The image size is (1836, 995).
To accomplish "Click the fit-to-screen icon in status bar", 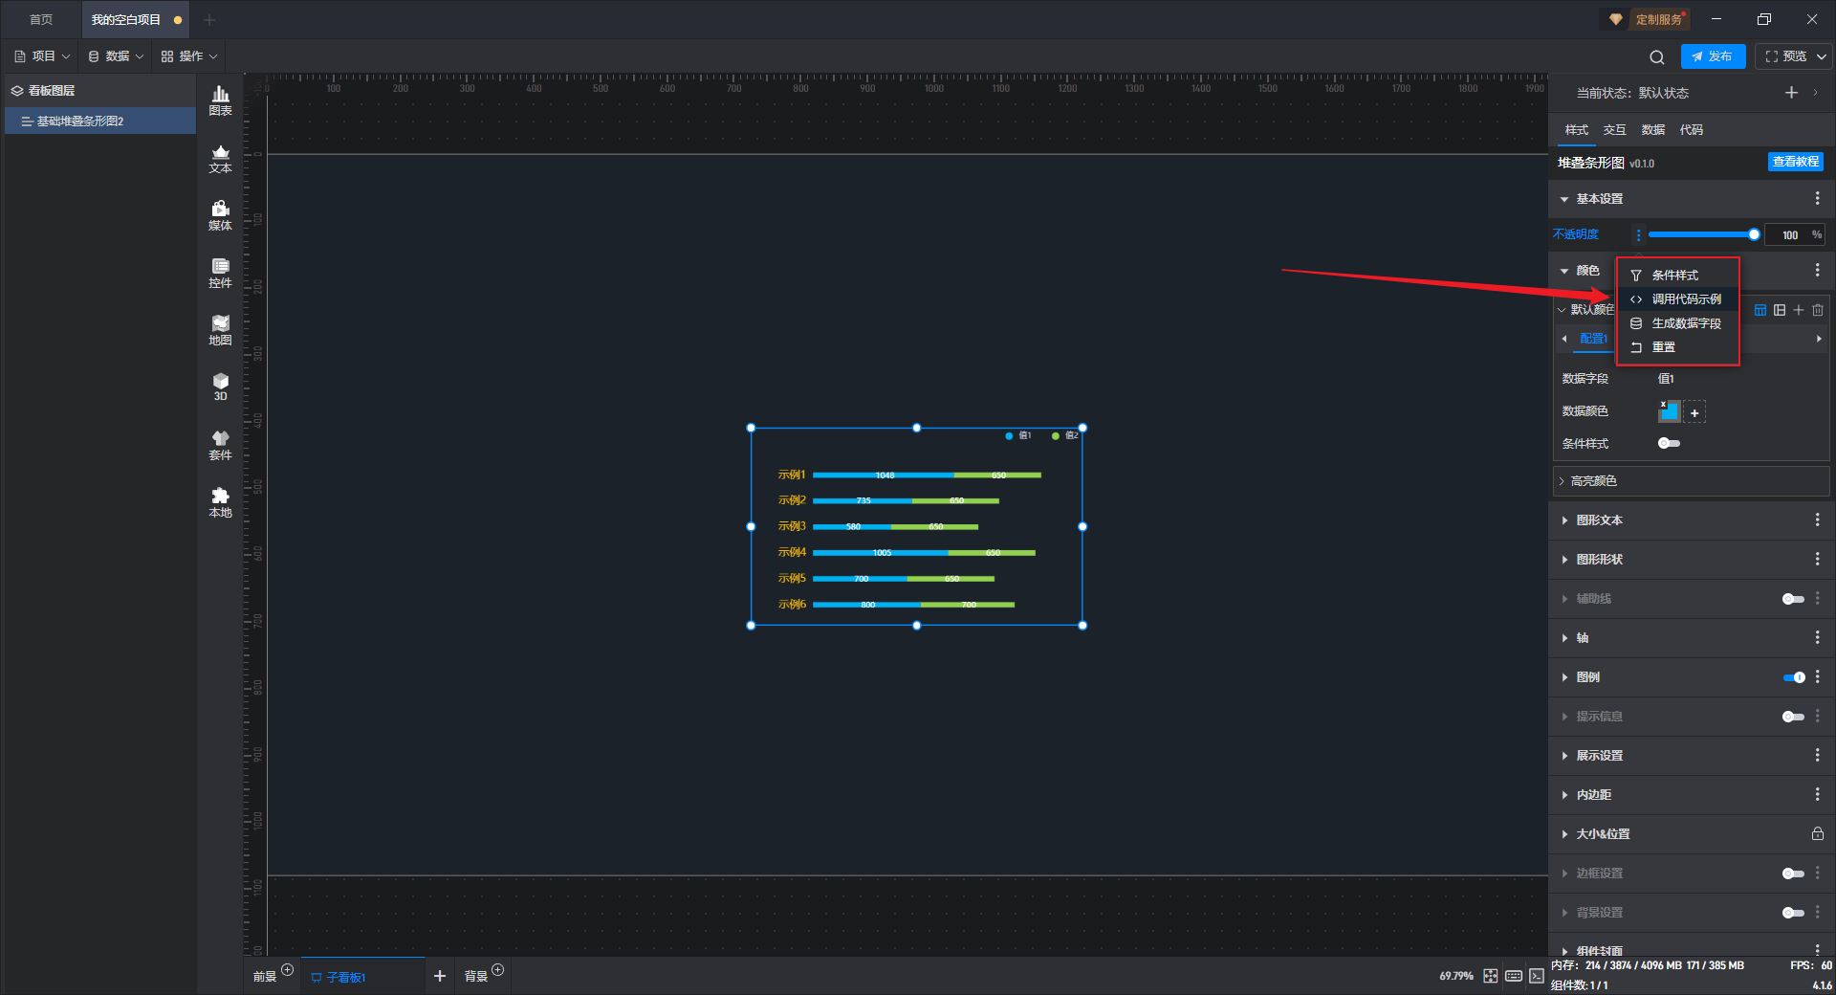I will point(1491,976).
